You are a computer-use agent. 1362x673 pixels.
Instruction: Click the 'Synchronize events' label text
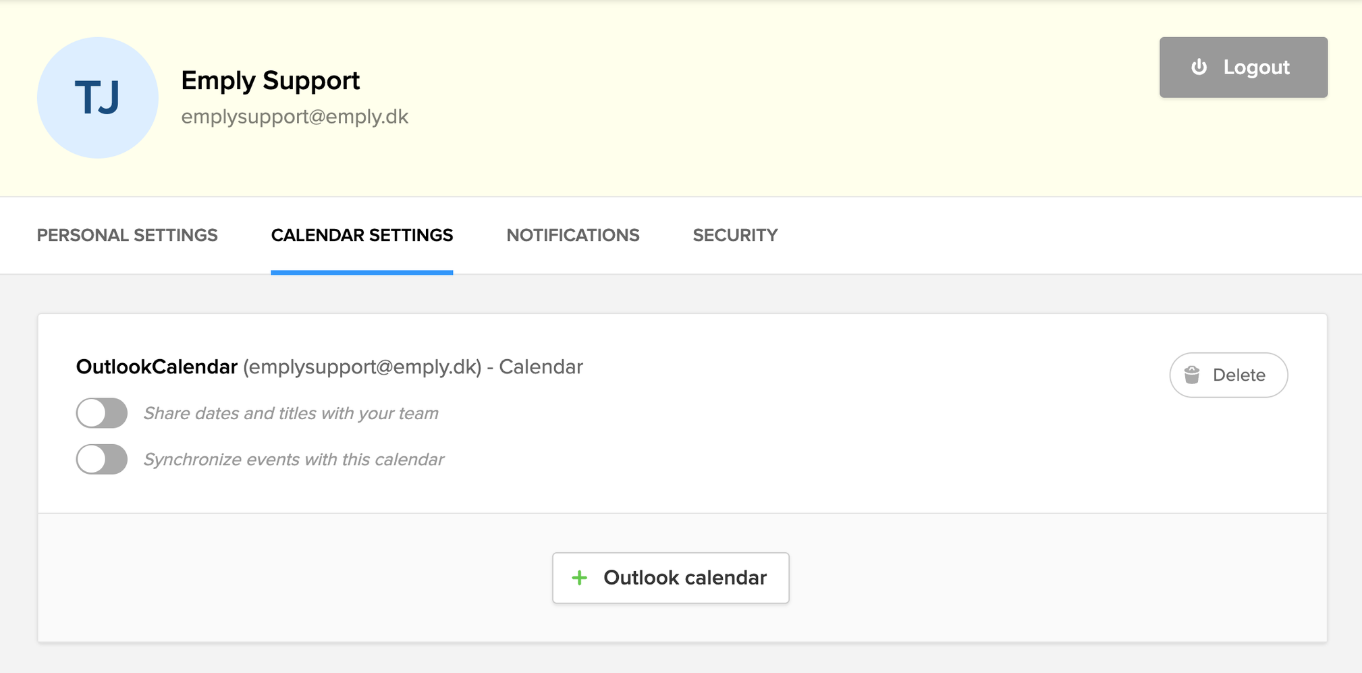click(294, 459)
